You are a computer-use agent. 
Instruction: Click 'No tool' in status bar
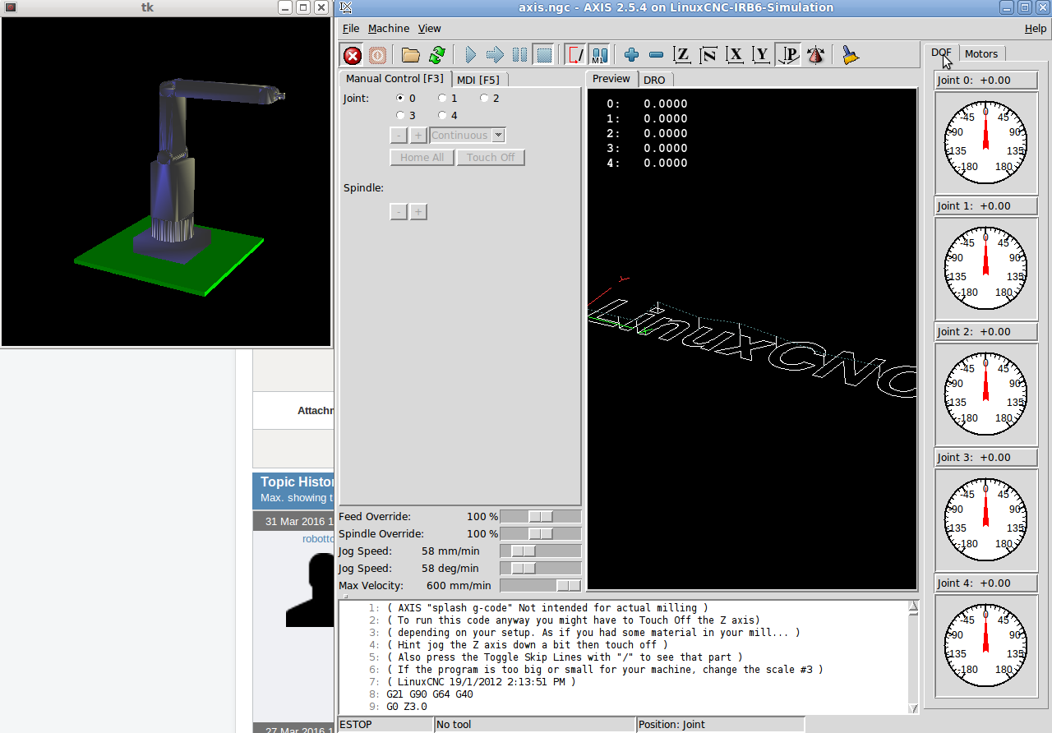pyautogui.click(x=535, y=725)
